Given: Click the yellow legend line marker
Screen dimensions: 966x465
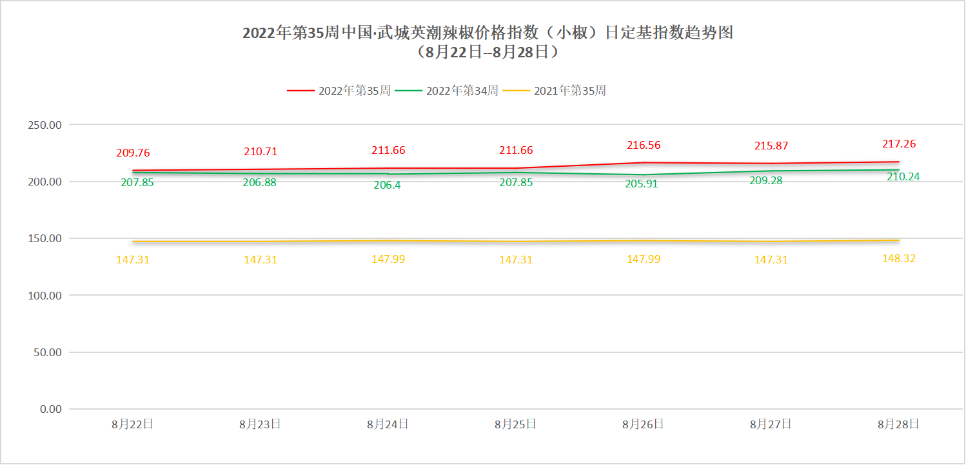Looking at the screenshot, I should (x=517, y=91).
